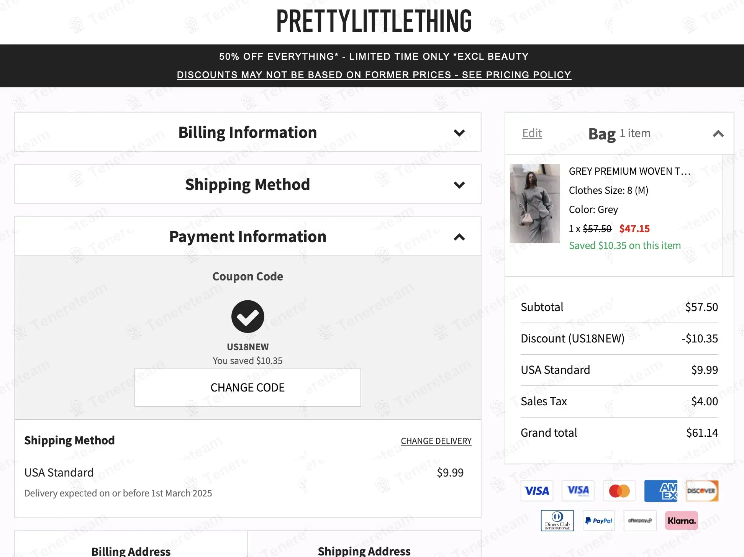Click the black coupon applied checkmark icon

247,316
